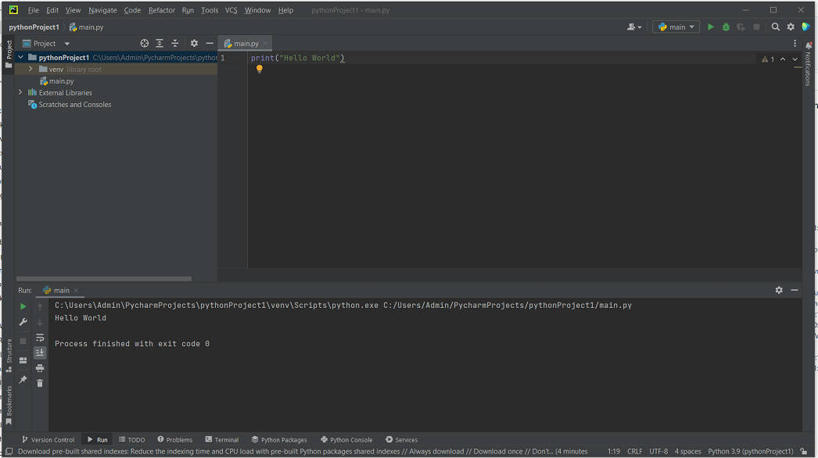This screenshot has width=818, height=458.
Task: Open IDE settings gear in top toolbar
Action: coord(791,27)
